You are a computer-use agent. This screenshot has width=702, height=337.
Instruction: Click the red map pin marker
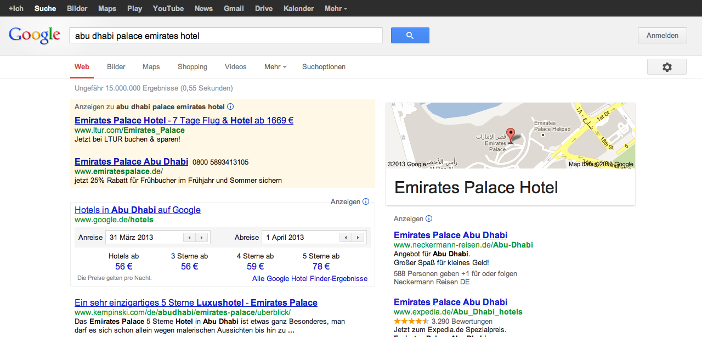pyautogui.click(x=510, y=134)
